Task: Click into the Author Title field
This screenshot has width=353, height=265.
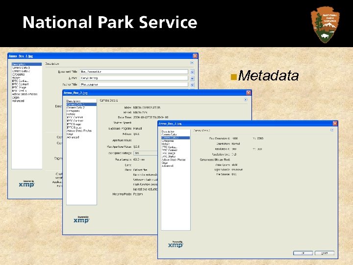Action: coord(134,84)
